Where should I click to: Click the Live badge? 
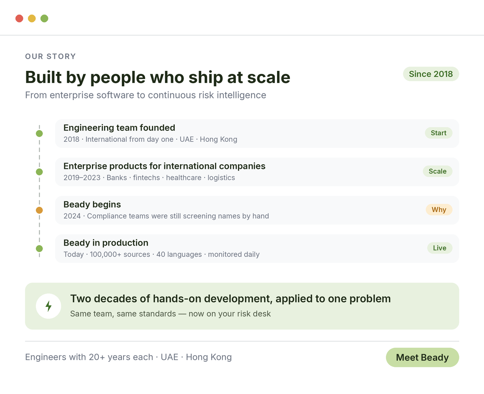439,248
